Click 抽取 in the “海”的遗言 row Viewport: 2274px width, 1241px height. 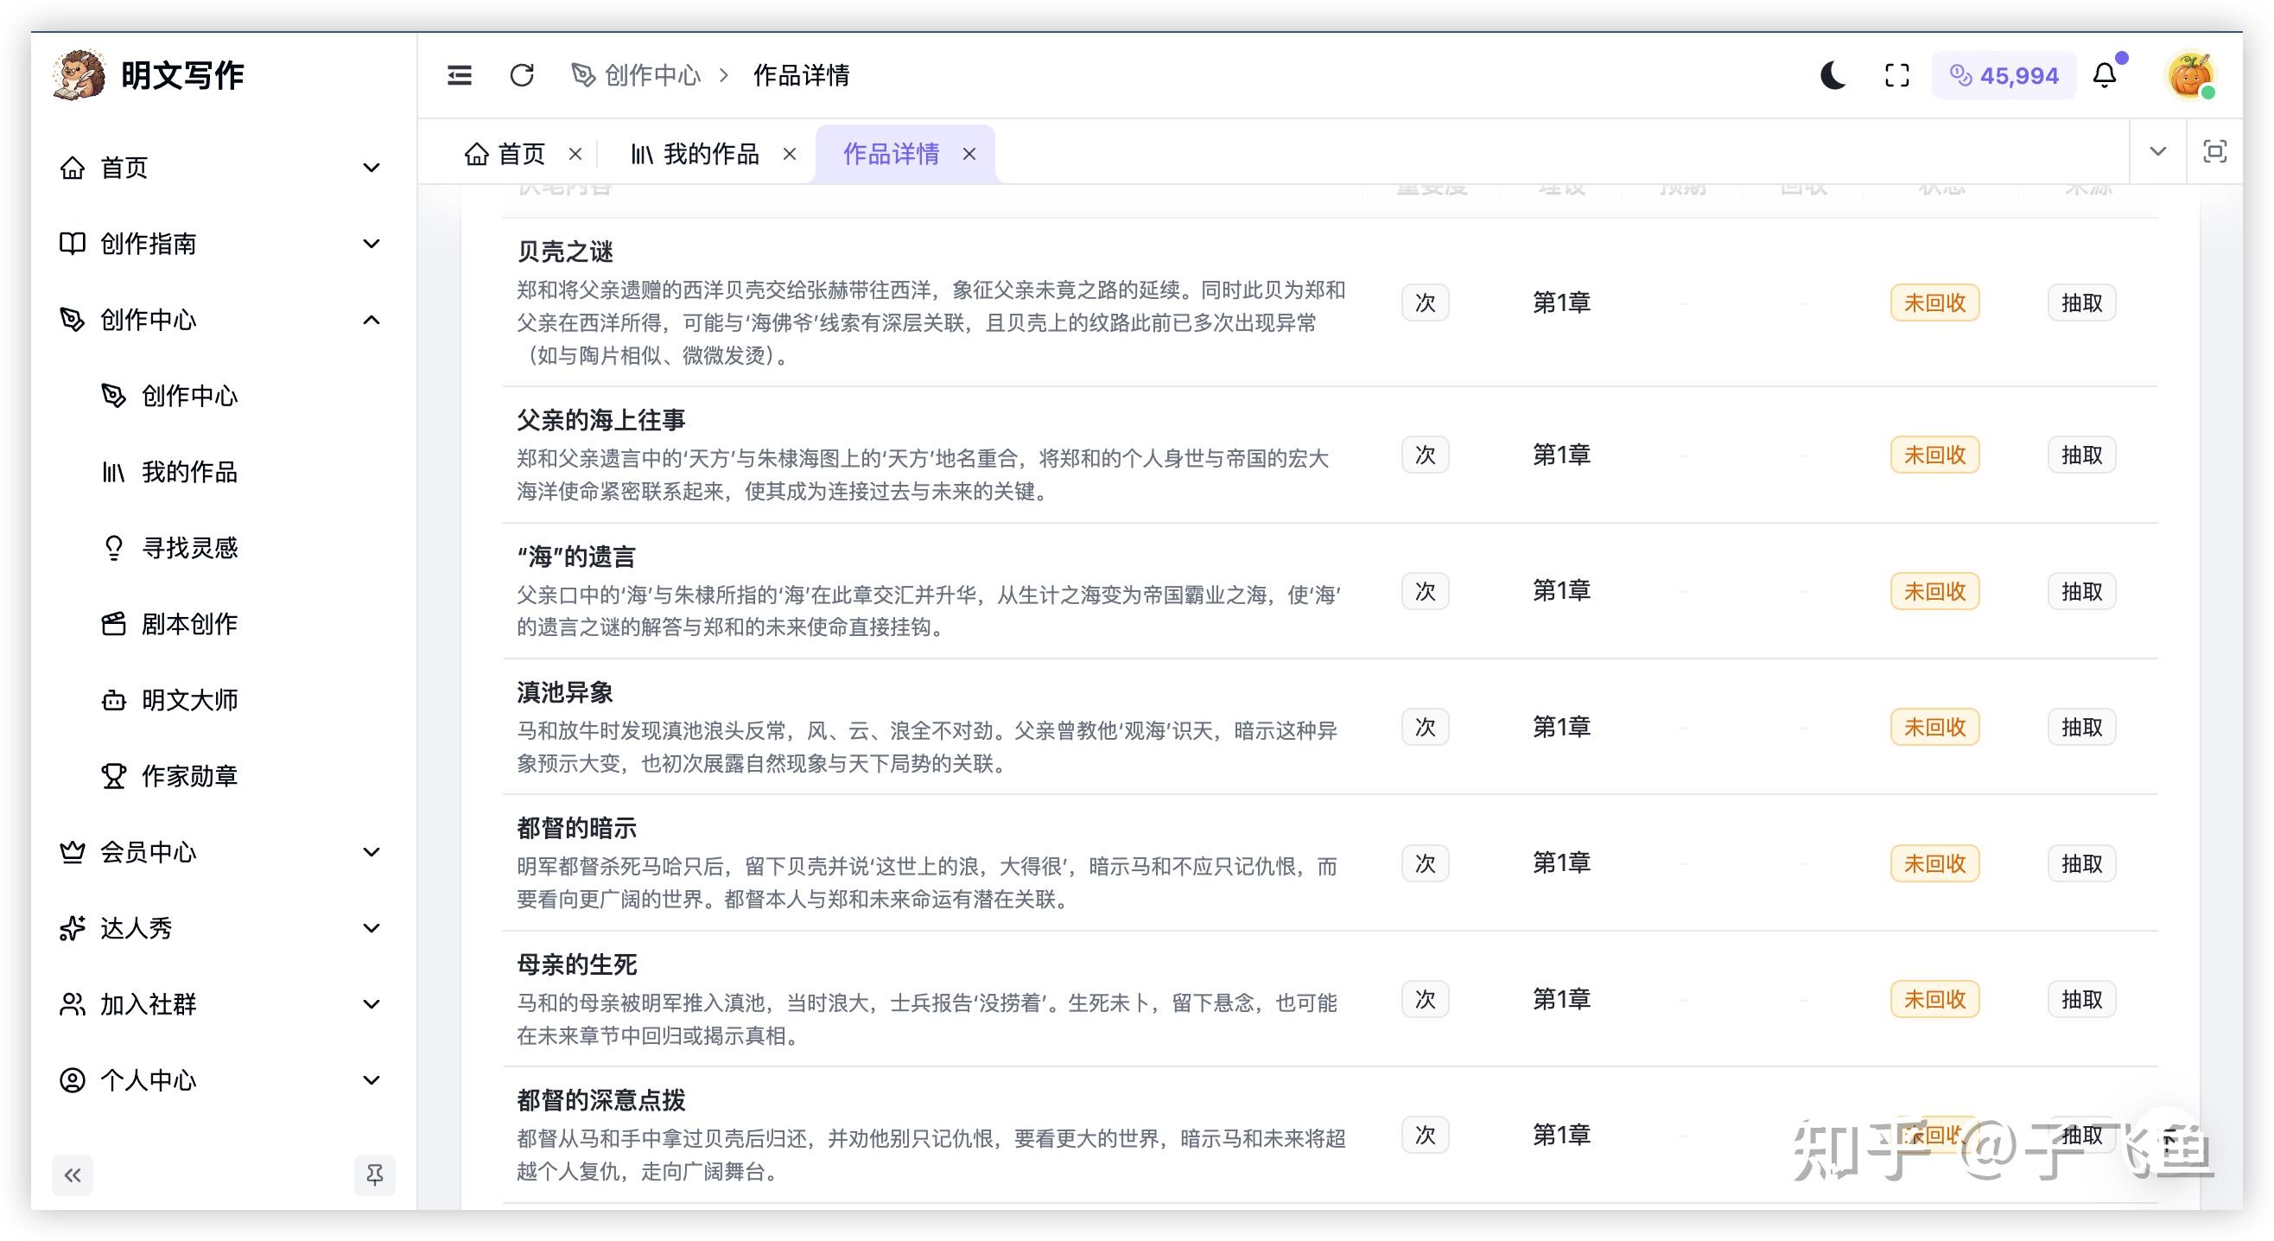(x=2080, y=590)
